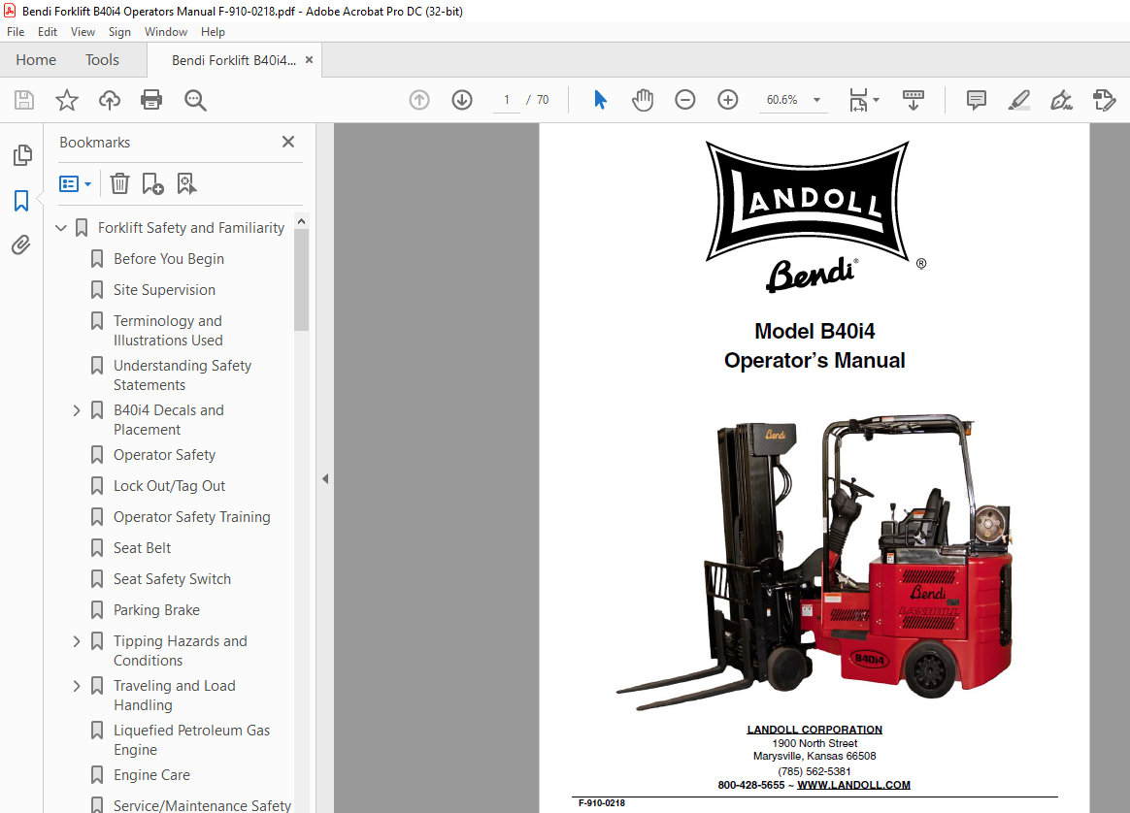Viewport: 1130px width, 813px height.
Task: Collapse navigation pane with side arrow
Action: coord(325,479)
